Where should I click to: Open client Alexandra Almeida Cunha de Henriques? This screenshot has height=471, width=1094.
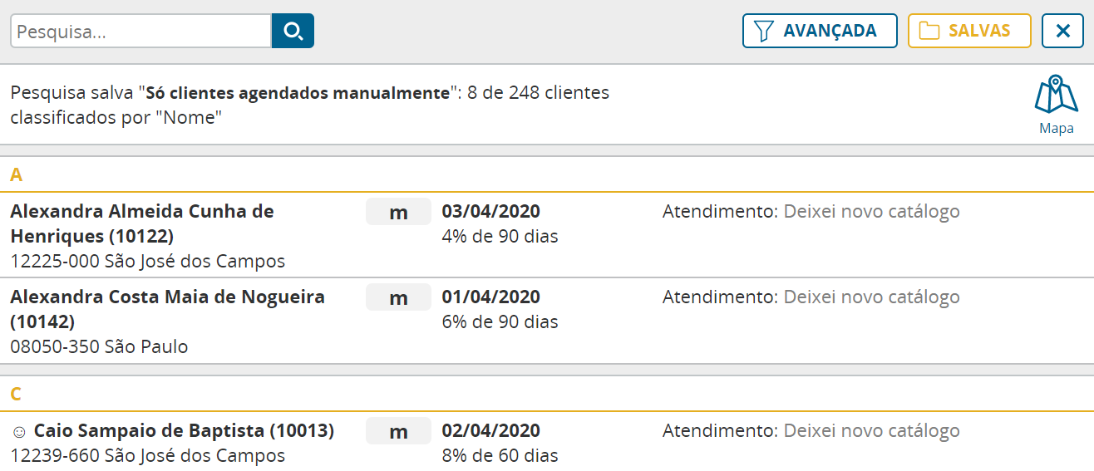(142, 223)
